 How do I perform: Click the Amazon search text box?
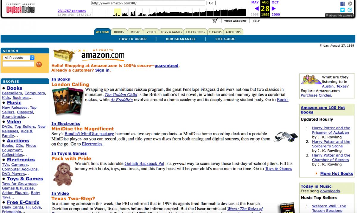pos(18,64)
